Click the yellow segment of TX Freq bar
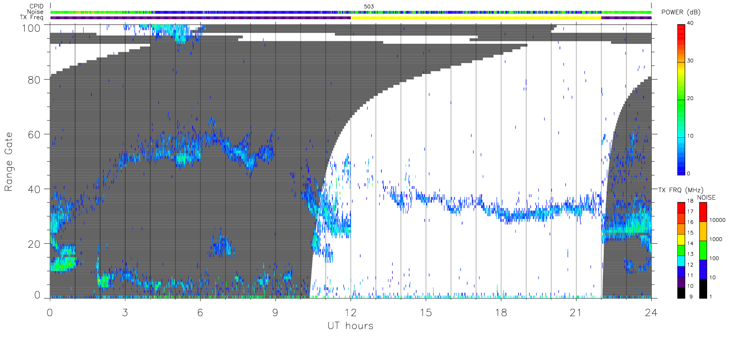 click(x=476, y=17)
